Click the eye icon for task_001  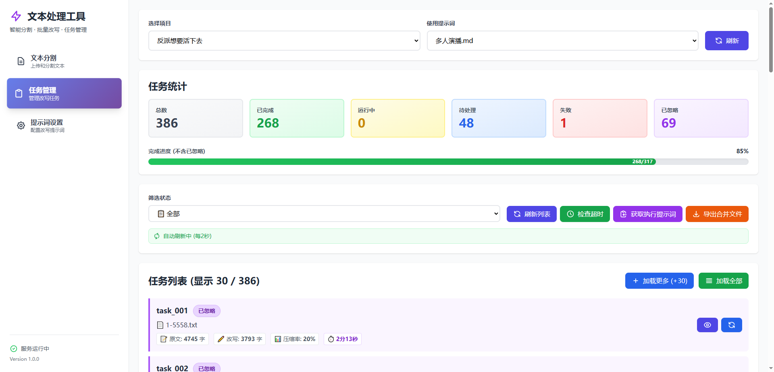tap(707, 325)
